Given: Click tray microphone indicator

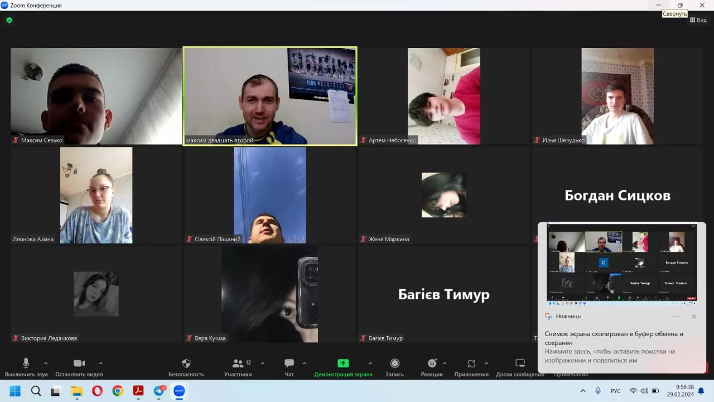Looking at the screenshot, I should [598, 391].
